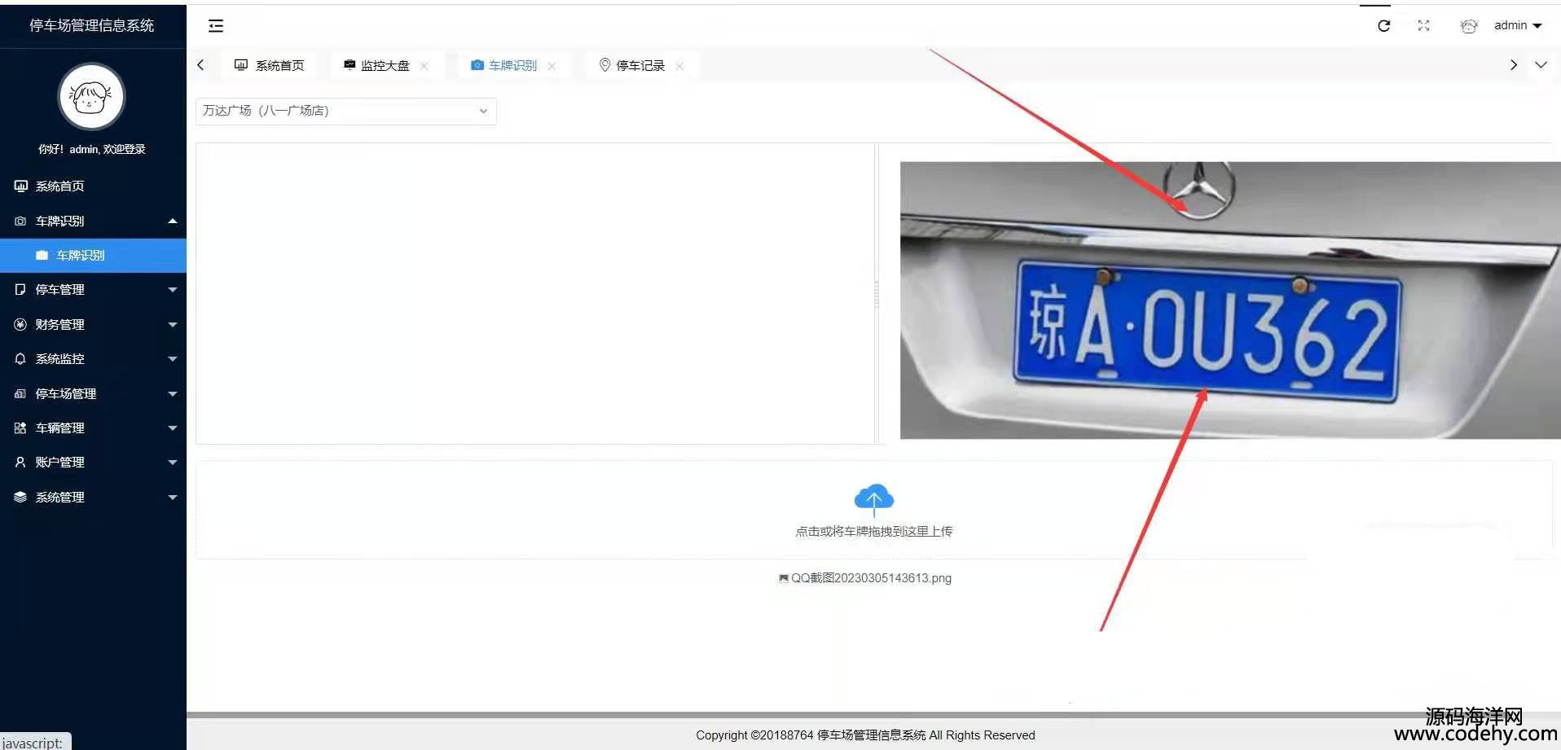Click the 系统监控 bell icon
This screenshot has width=1561, height=750.
tap(20, 359)
